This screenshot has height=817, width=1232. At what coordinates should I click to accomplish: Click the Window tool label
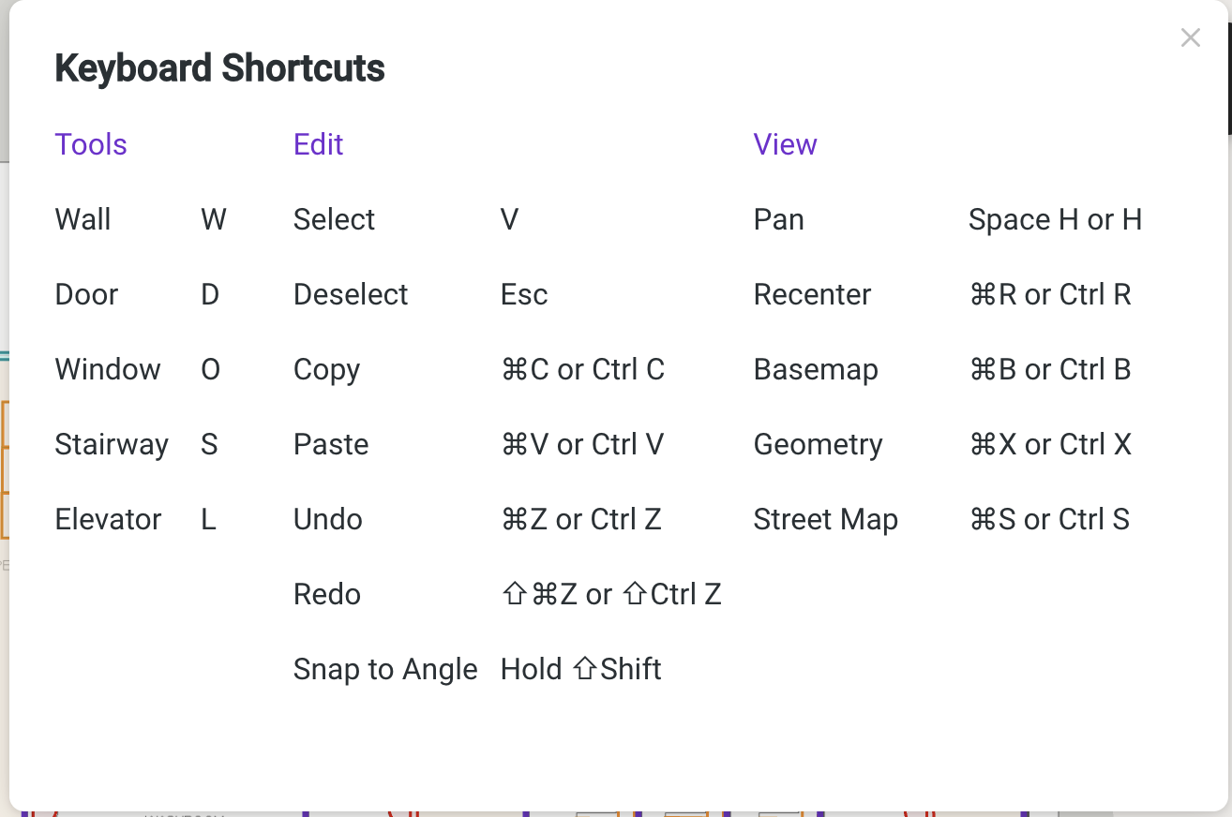pos(108,369)
